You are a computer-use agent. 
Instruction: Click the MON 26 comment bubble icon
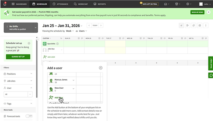click(x=103, y=38)
